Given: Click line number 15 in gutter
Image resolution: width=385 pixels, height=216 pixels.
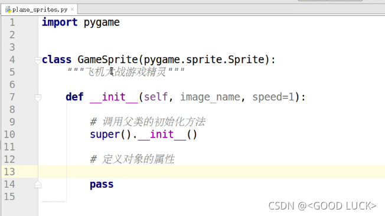Looking at the screenshot, I should tap(9, 197).
